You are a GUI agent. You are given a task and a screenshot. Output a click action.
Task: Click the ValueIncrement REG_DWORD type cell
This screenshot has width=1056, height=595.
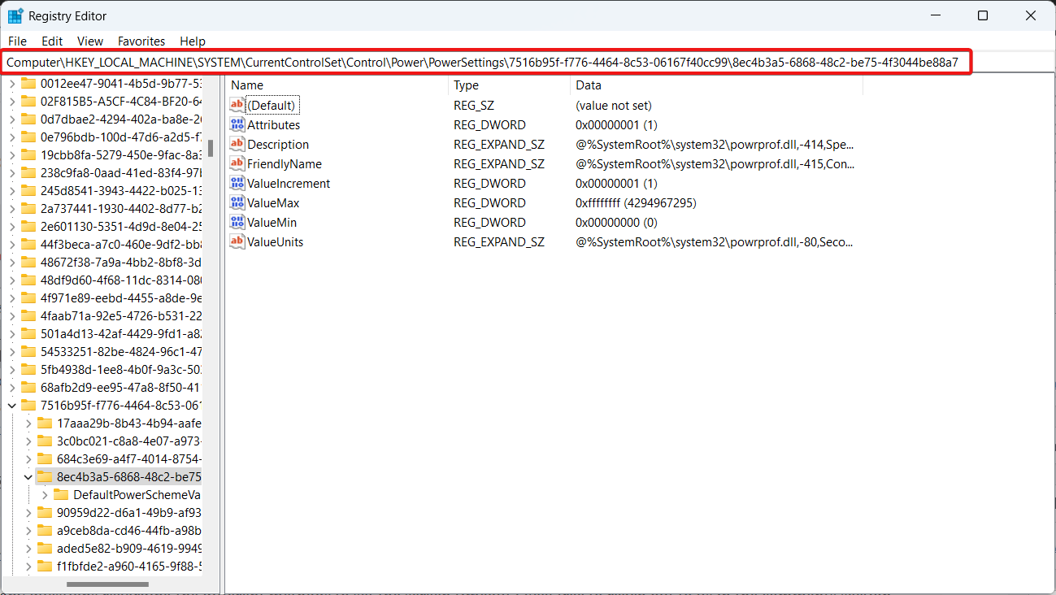[x=489, y=183]
